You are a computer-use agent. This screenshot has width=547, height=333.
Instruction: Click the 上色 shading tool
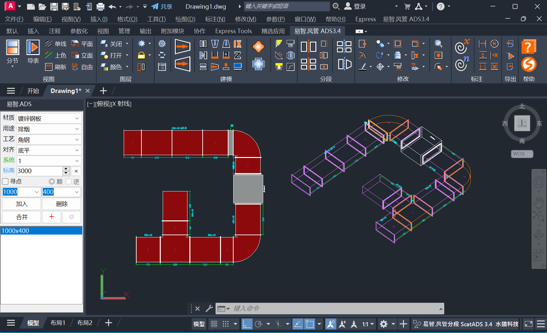pos(55,55)
